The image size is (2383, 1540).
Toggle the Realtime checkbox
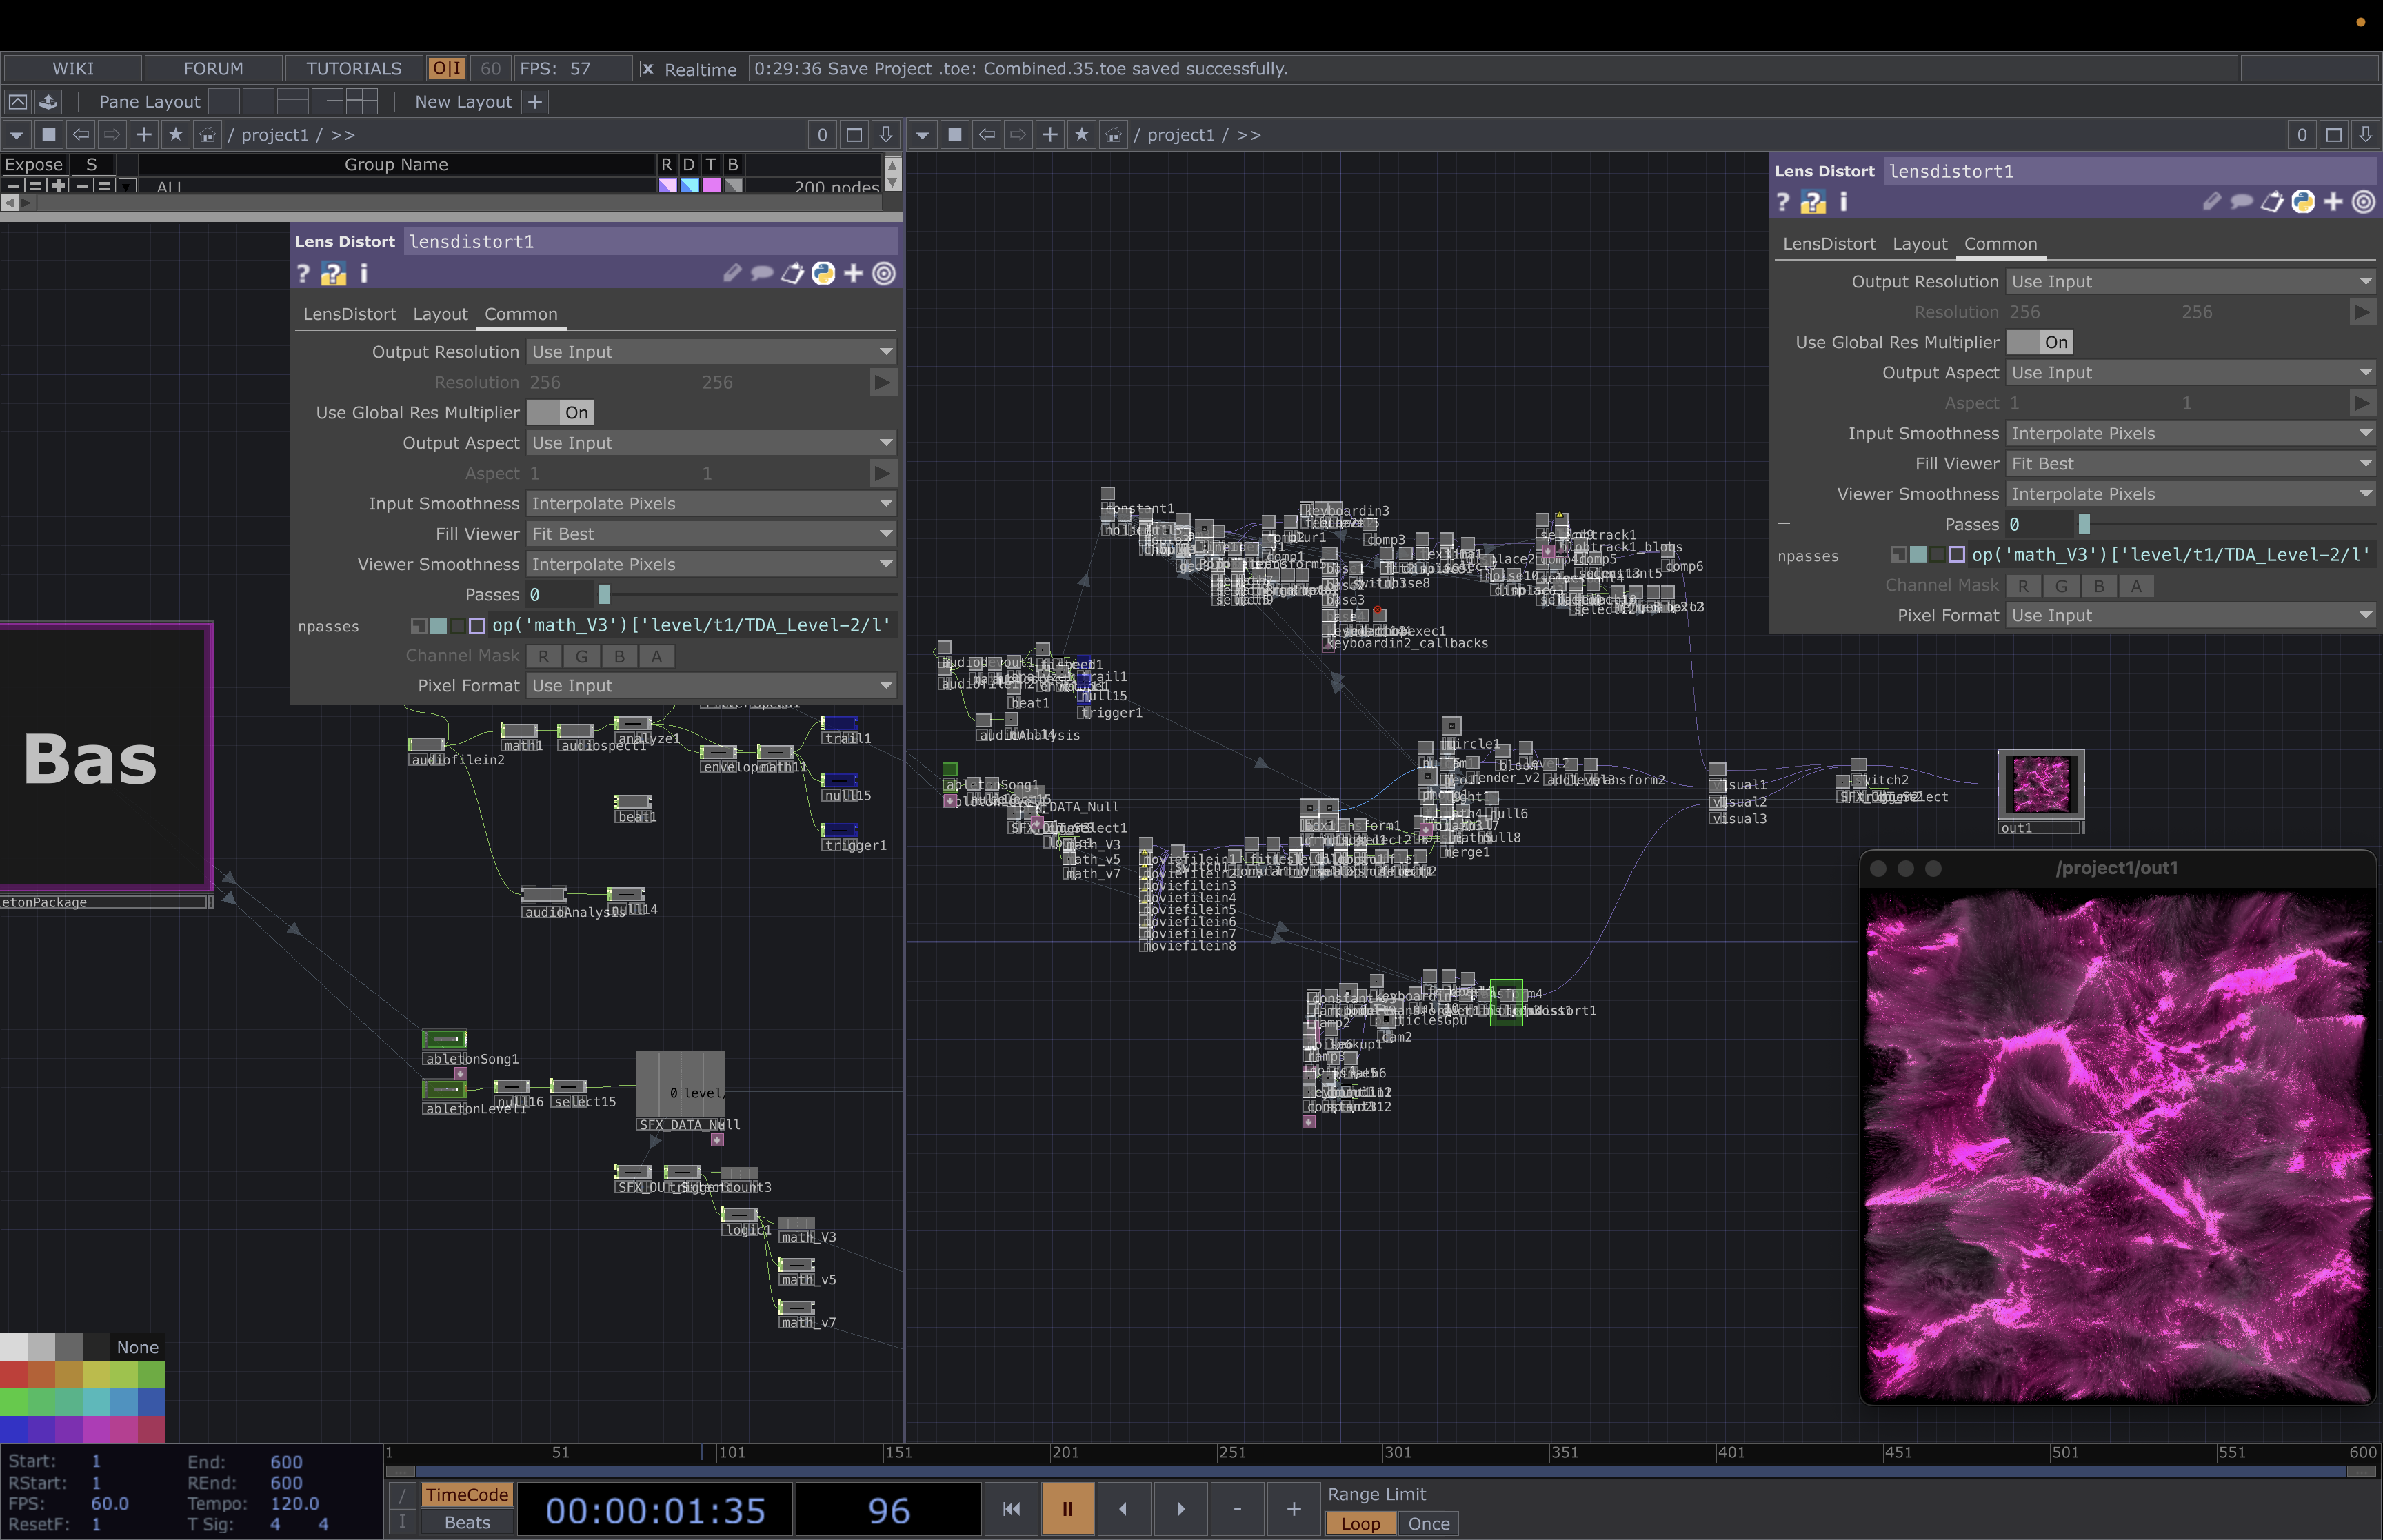point(648,69)
